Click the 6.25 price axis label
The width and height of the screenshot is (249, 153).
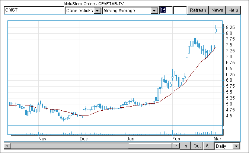pos(230,74)
